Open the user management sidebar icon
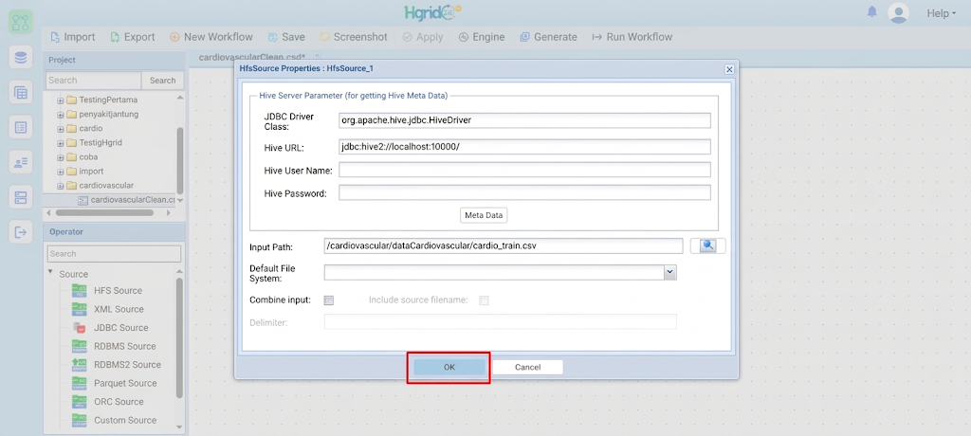This screenshot has width=971, height=436. click(x=21, y=163)
